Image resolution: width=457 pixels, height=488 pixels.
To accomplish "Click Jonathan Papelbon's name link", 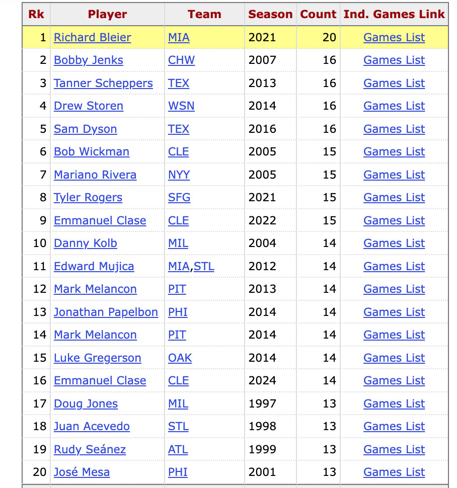I will (106, 312).
